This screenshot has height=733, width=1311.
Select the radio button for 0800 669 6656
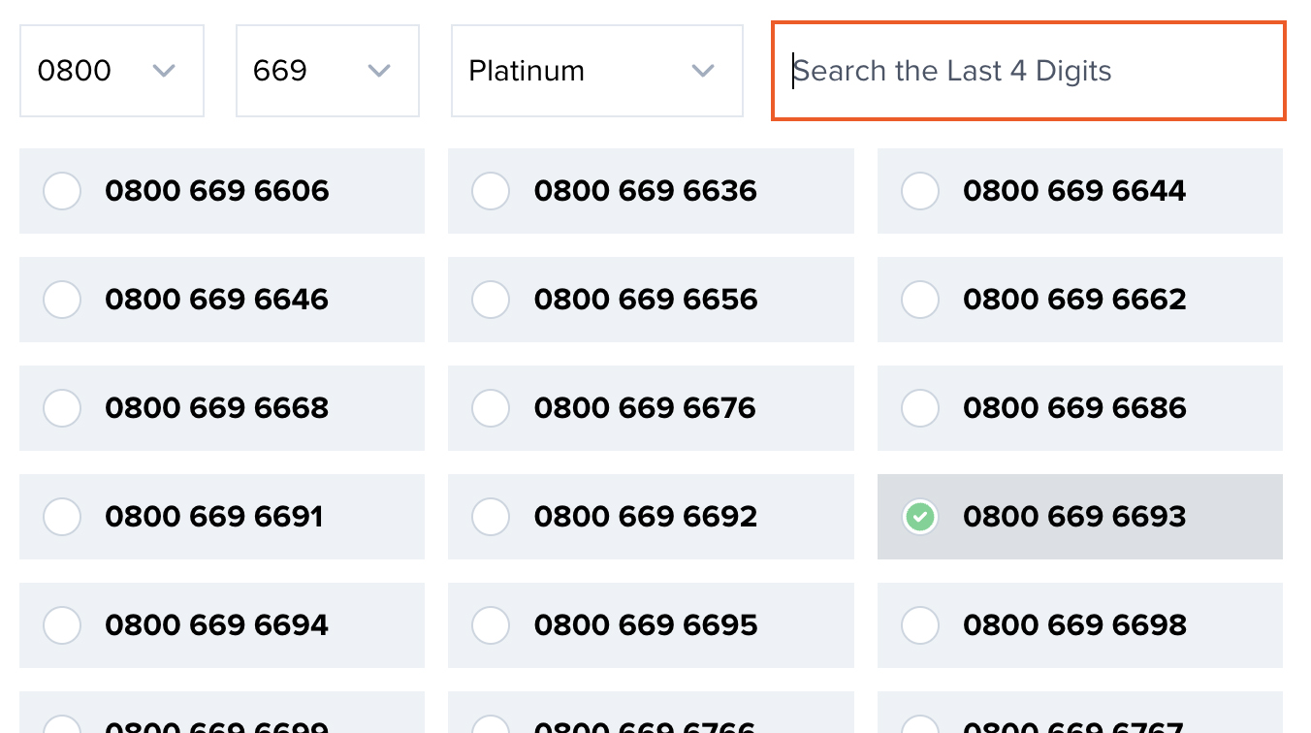491,300
